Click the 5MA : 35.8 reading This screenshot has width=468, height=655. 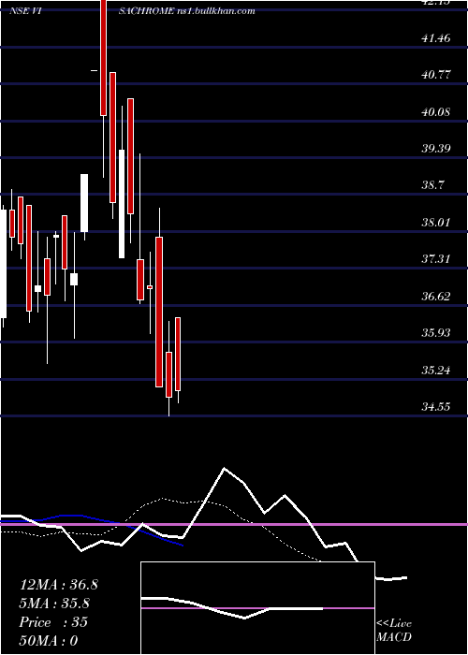(x=54, y=604)
